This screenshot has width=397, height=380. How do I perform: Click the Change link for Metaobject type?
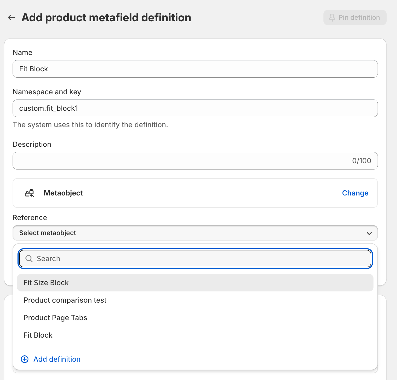[355, 193]
